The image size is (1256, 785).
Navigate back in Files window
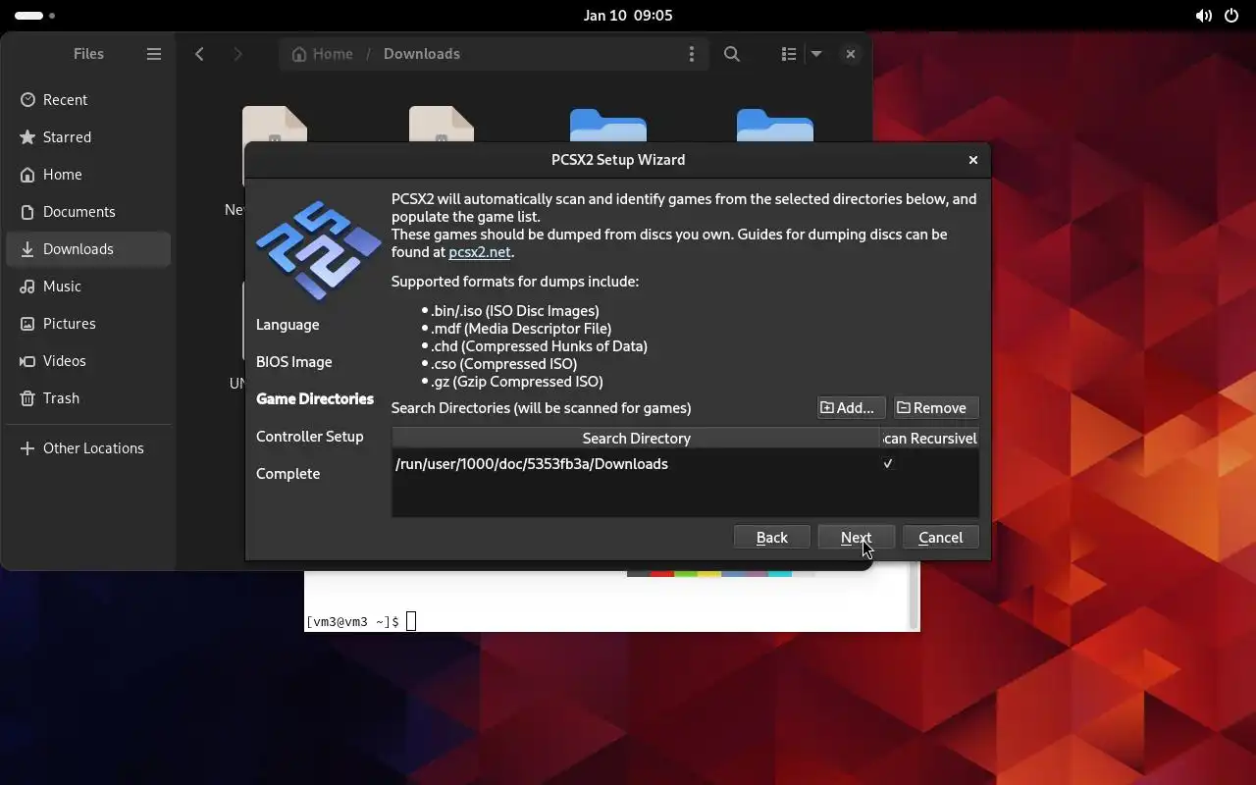click(200, 54)
